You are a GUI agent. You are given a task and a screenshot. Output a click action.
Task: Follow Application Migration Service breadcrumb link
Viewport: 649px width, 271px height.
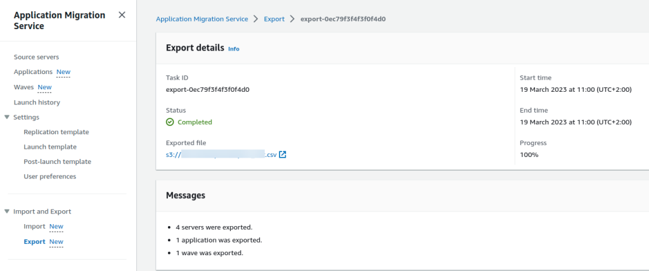tap(202, 19)
